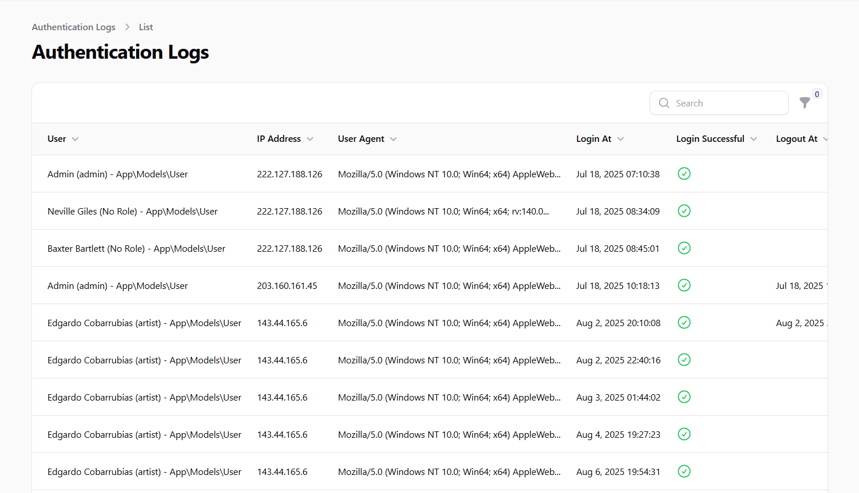Expand the User Agent column dropdown
The image size is (859, 493).
(393, 138)
